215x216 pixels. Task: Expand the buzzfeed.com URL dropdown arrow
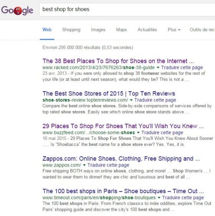(x=138, y=133)
